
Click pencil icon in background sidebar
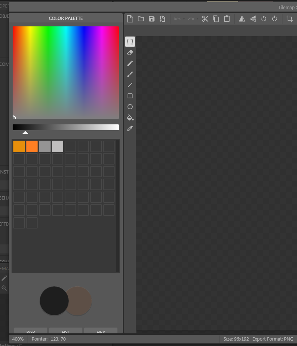4,278
